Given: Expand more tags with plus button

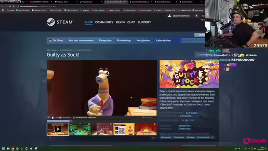Looking at the screenshot, I should click(213, 137).
